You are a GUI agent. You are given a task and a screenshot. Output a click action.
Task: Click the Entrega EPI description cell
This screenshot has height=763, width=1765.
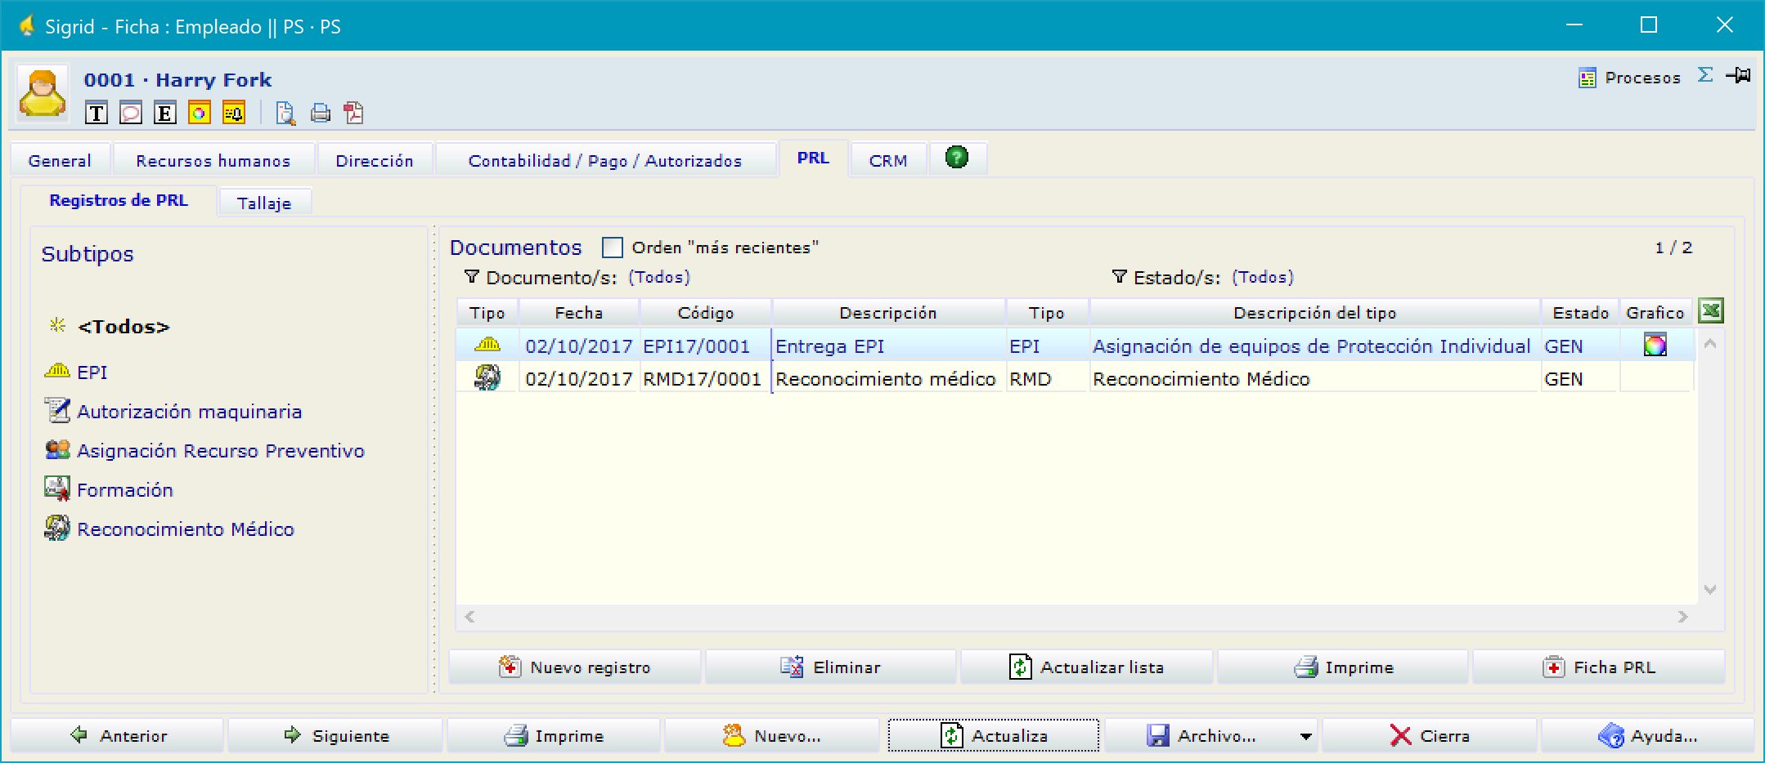click(x=888, y=346)
